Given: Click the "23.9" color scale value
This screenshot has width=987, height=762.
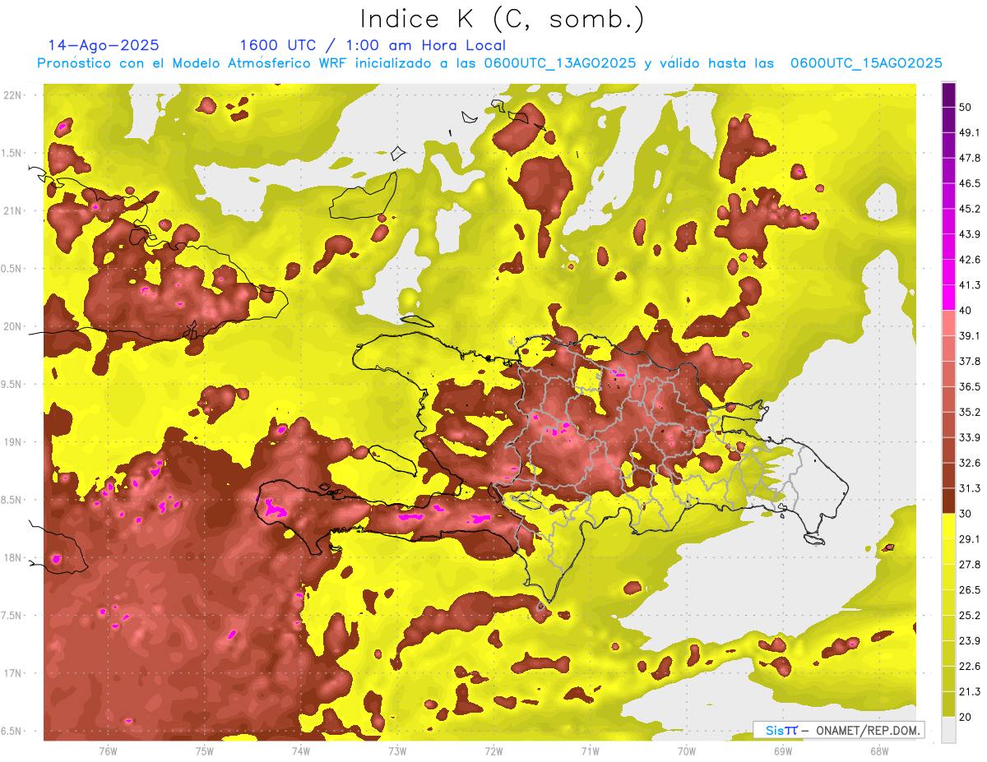Looking at the screenshot, I should [969, 640].
